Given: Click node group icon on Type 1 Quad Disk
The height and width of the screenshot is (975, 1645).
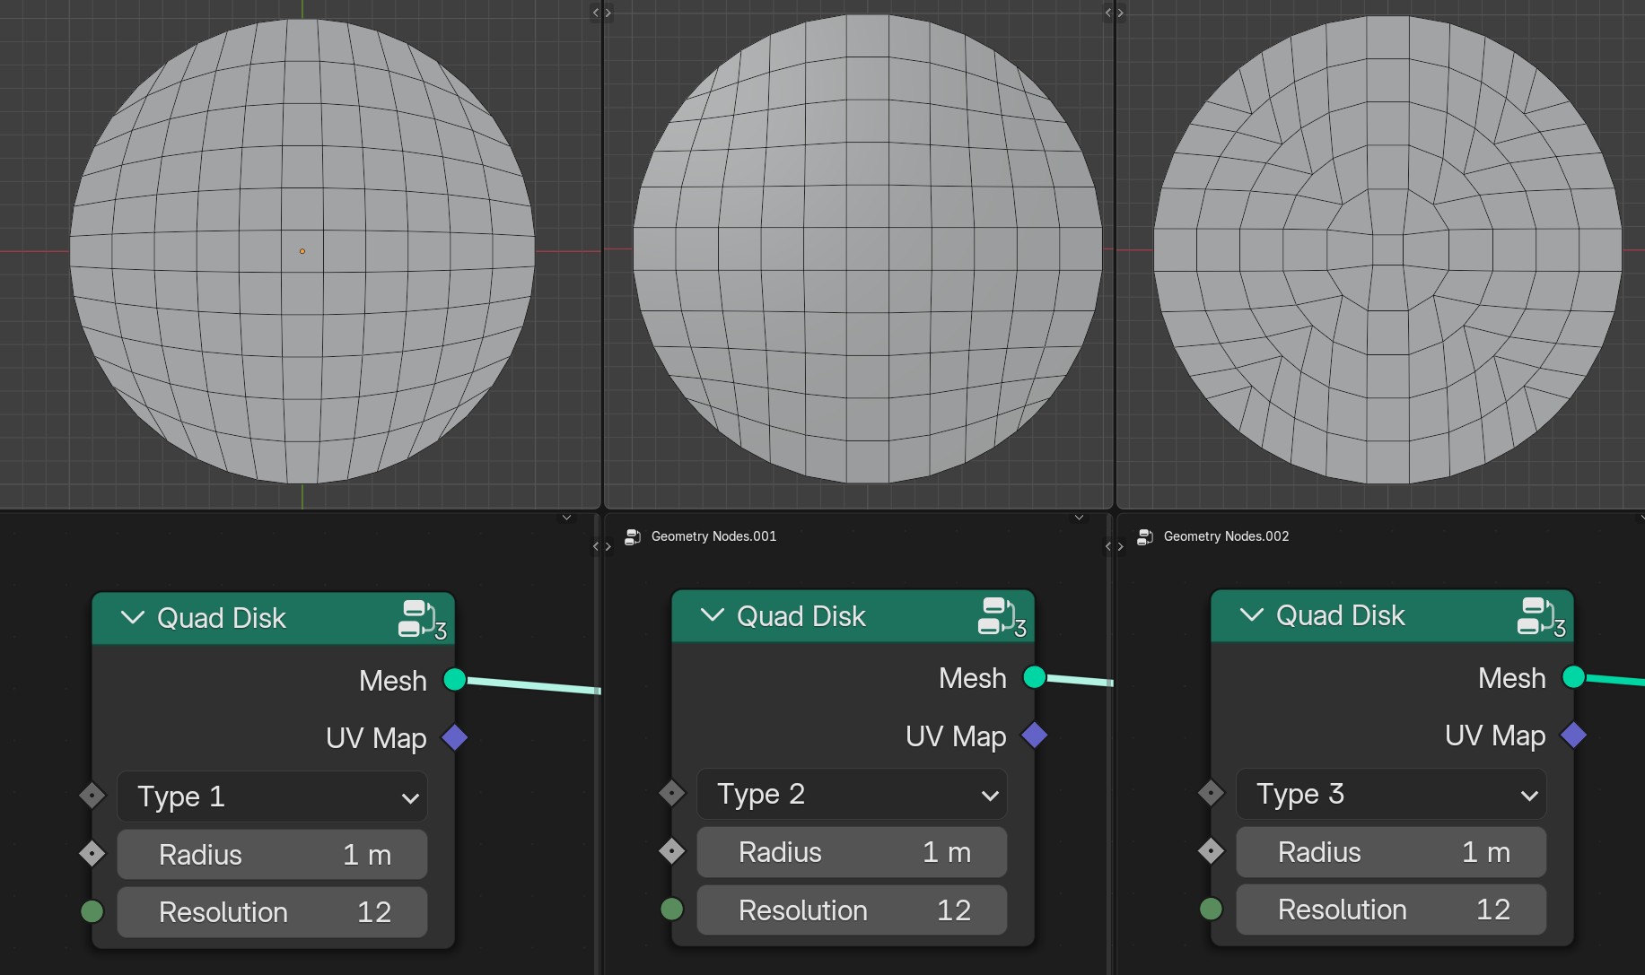Looking at the screenshot, I should click(422, 619).
